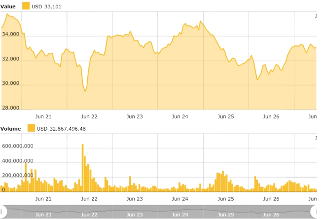Image resolution: width=321 pixels, height=219 pixels.
Task: Click 'Jun 21' under the value chart
Action: click(43, 116)
